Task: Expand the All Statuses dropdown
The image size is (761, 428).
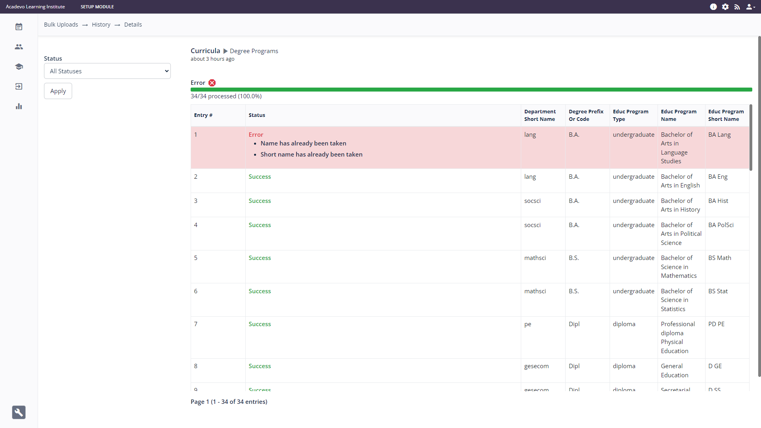Action: coord(107,71)
